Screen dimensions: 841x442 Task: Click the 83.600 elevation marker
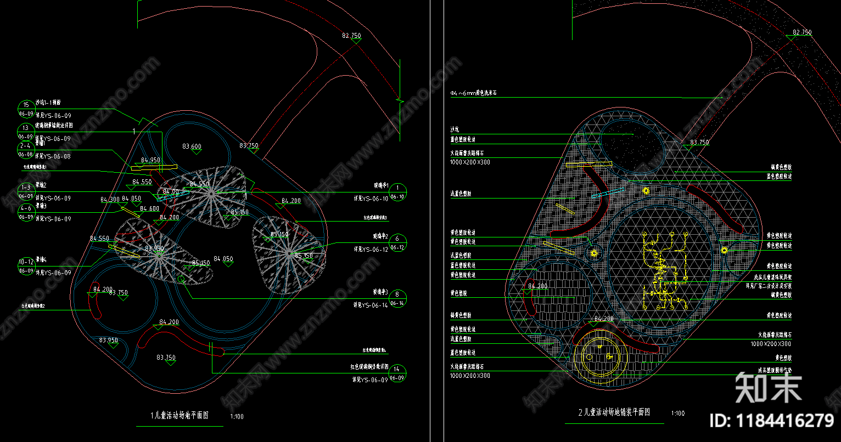(192, 146)
